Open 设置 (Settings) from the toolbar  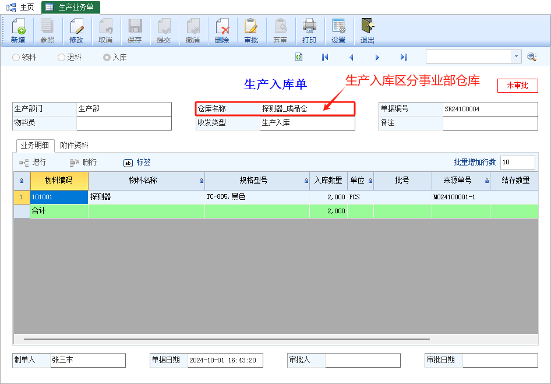pos(338,31)
